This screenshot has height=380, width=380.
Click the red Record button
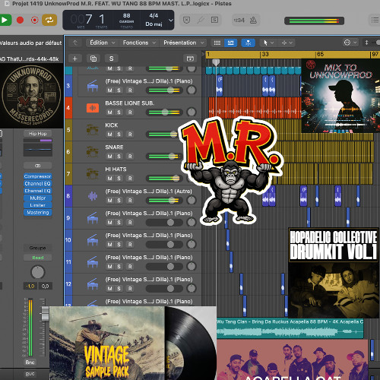[x=20, y=20]
